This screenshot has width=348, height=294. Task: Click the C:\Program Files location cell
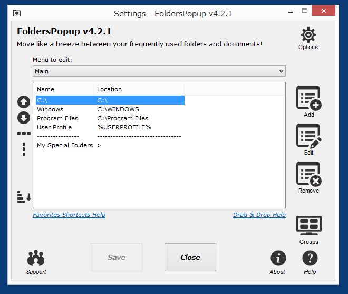pos(122,118)
